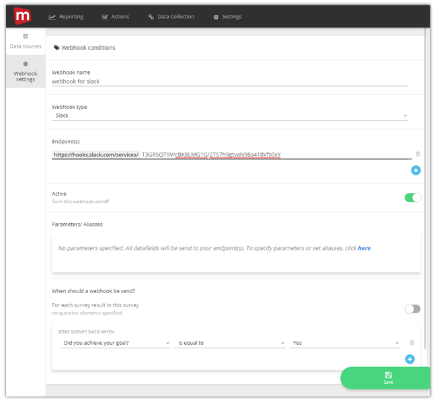Viewport: 437px width, 402px height.
Task: Open the Data Collection menu
Action: [171, 17]
